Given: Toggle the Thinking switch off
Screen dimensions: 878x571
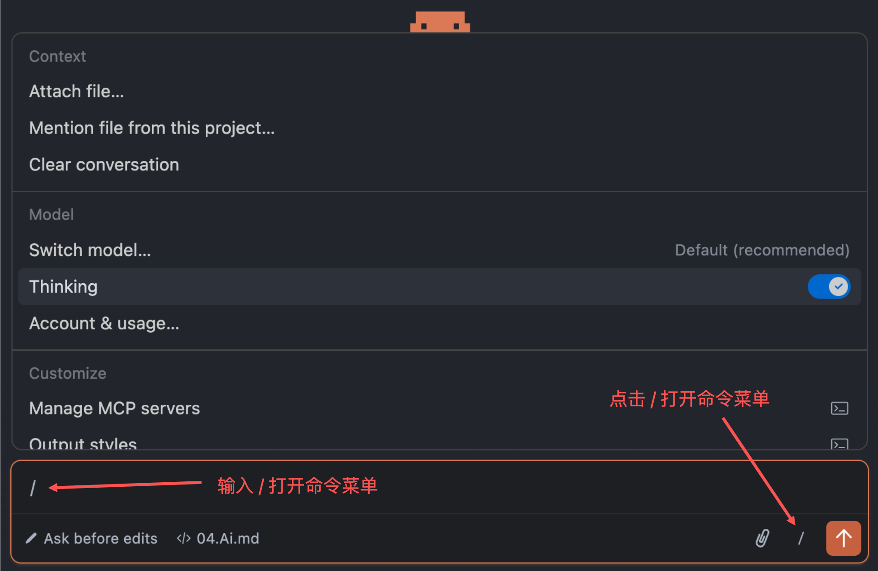Looking at the screenshot, I should click(x=829, y=287).
